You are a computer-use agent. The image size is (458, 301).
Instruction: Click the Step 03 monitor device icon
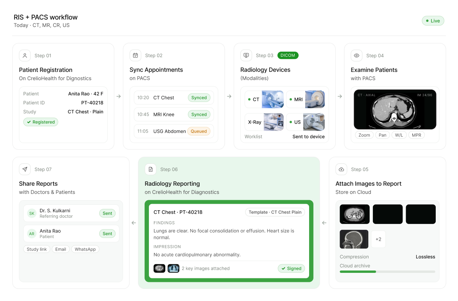click(x=246, y=56)
